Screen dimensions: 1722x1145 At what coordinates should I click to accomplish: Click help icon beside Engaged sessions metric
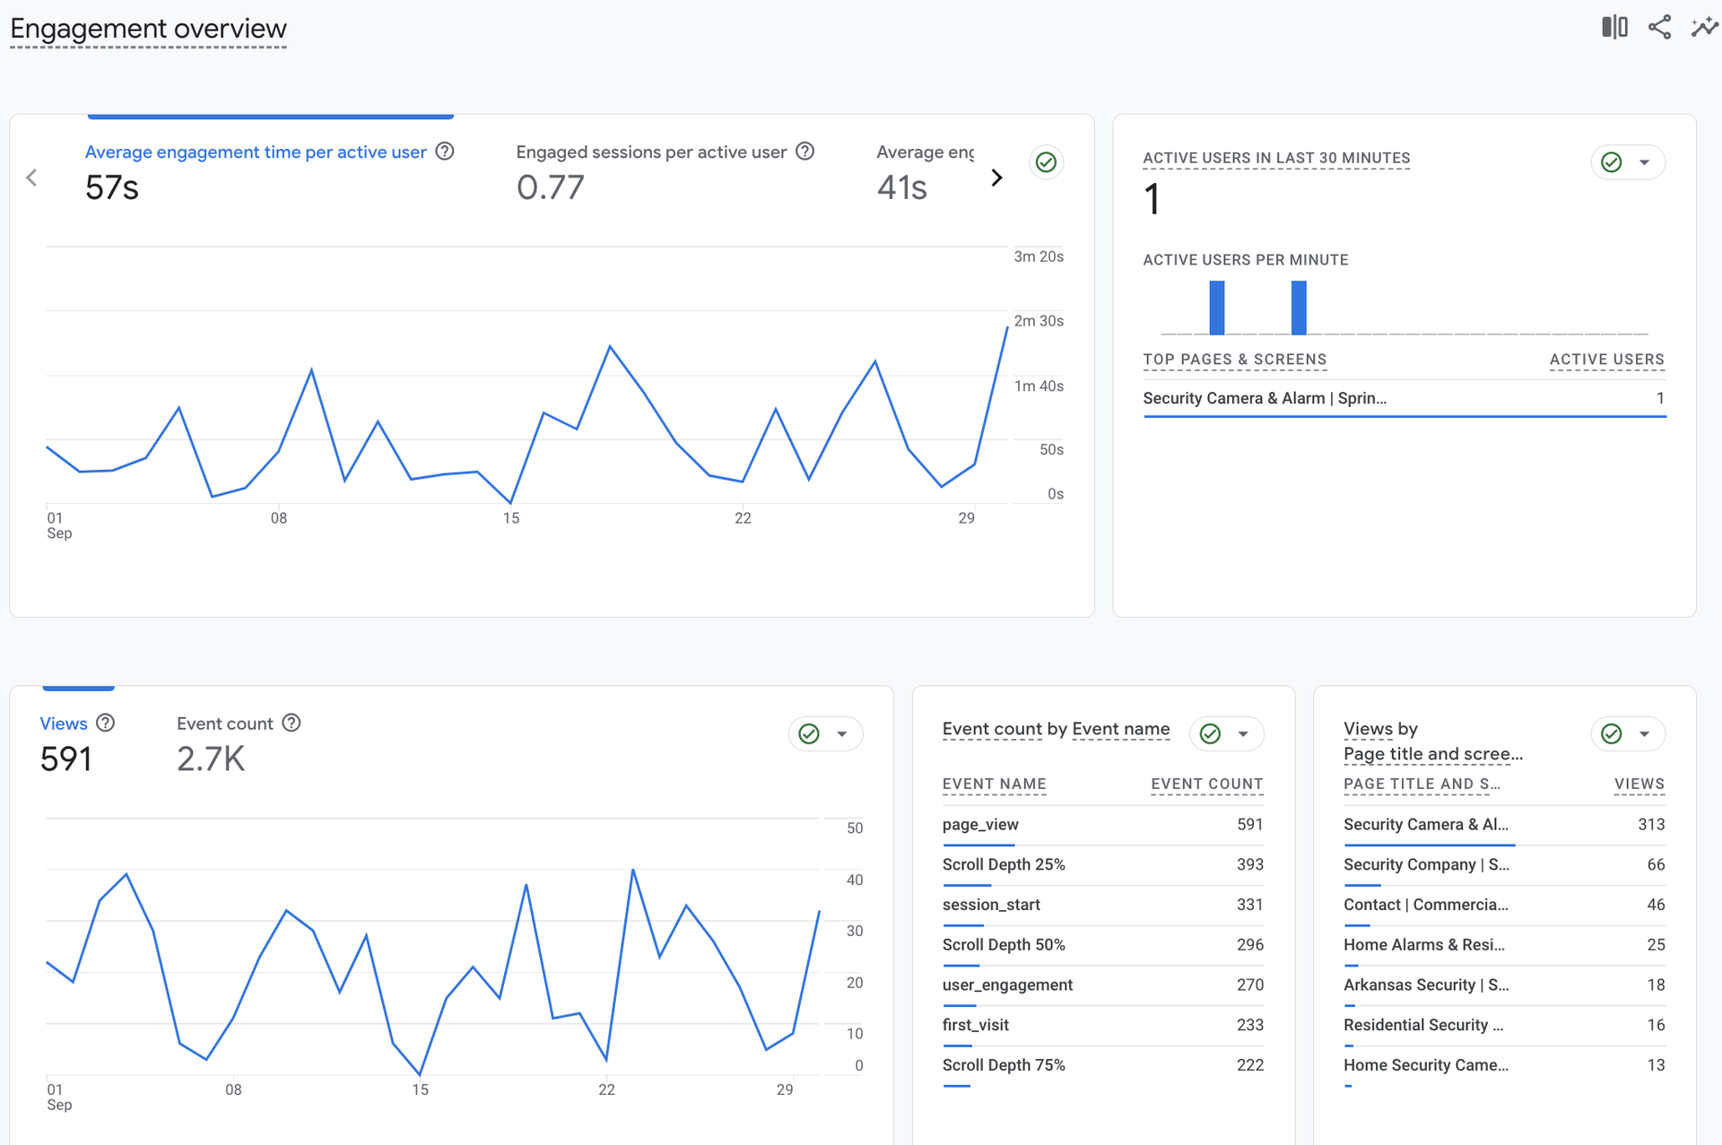805,152
